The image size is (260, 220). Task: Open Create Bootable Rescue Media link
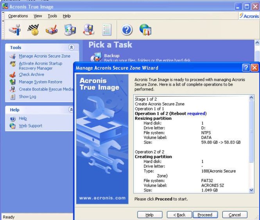tap(46, 89)
